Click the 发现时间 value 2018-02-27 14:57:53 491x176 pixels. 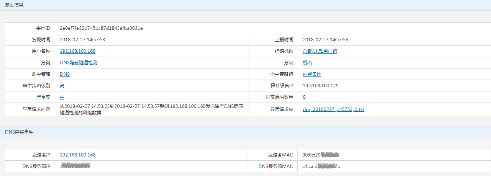tap(82, 40)
